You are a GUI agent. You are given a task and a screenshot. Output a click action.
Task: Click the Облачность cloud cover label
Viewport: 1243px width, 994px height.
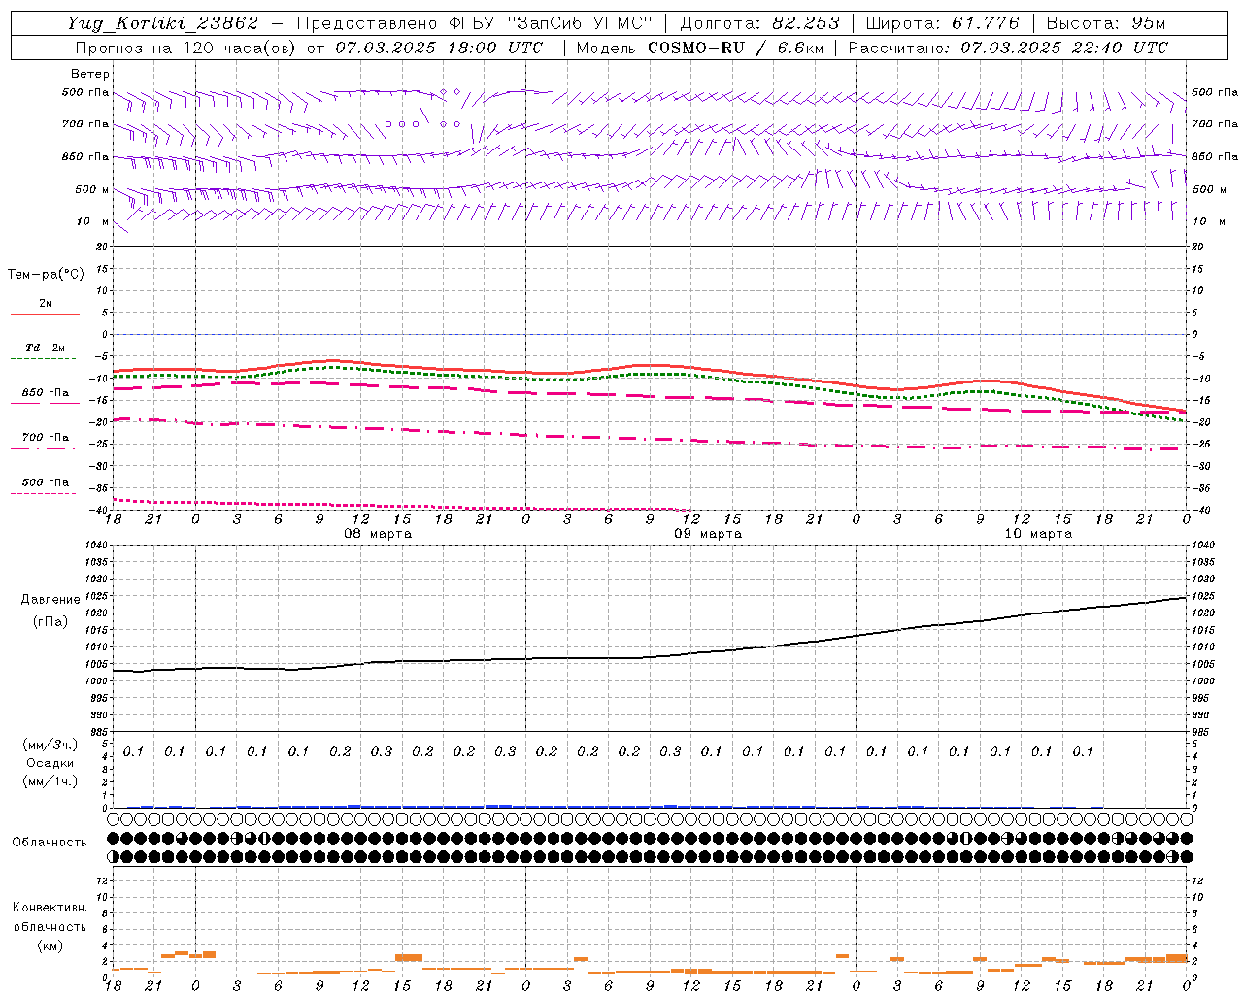pos(49,842)
